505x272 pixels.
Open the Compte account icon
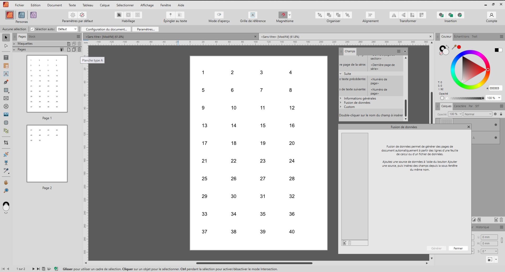pos(491,15)
